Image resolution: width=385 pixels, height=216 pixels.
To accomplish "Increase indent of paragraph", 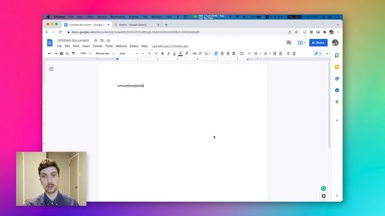I will click(x=280, y=53).
